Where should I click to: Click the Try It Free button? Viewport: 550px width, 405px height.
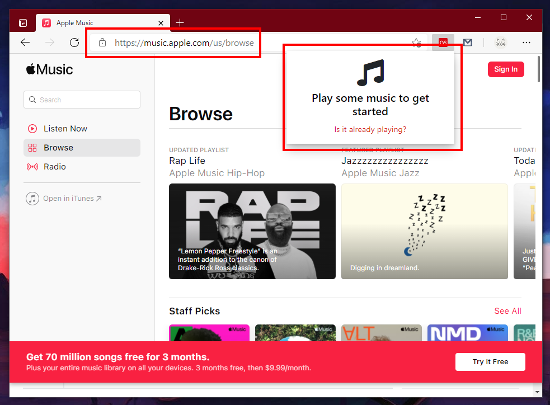[490, 362]
